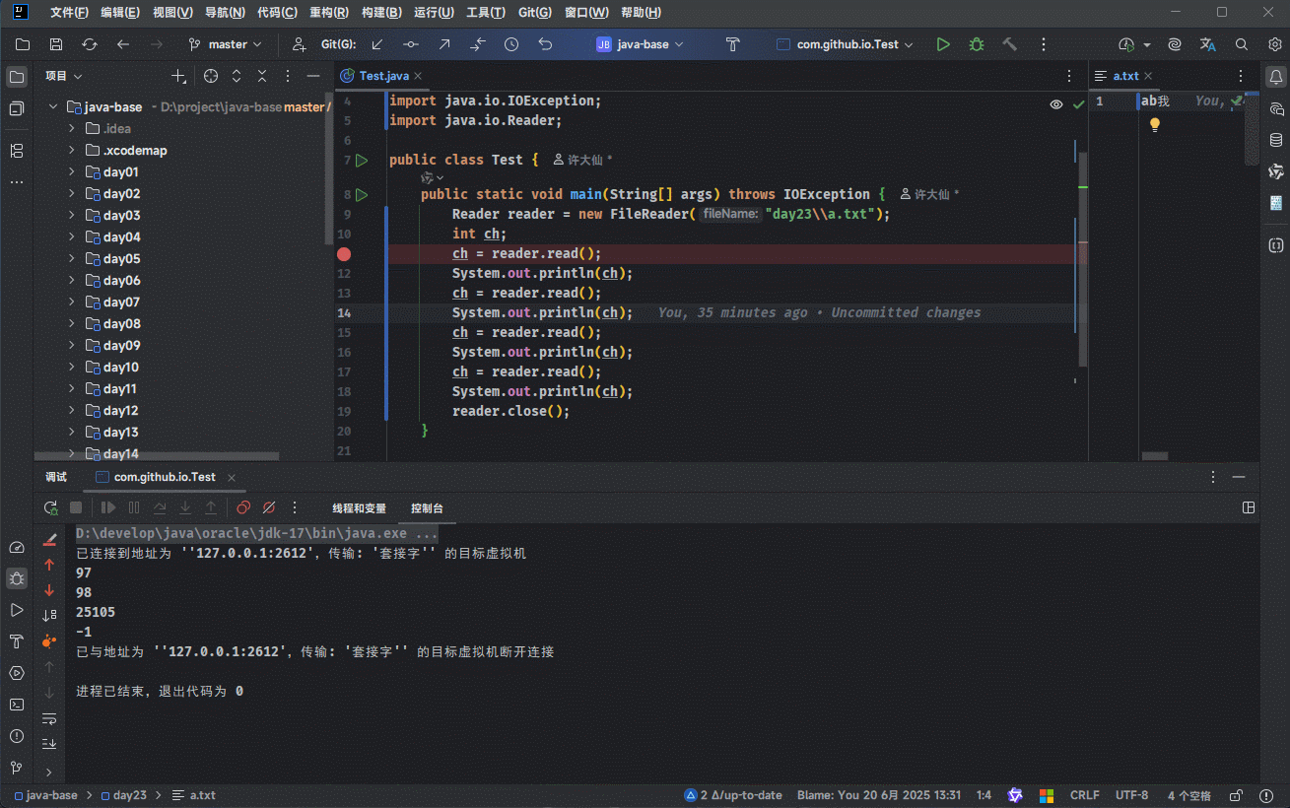
Task: Open the View Breakpoints icon in debug toolbar
Action: 243,507
